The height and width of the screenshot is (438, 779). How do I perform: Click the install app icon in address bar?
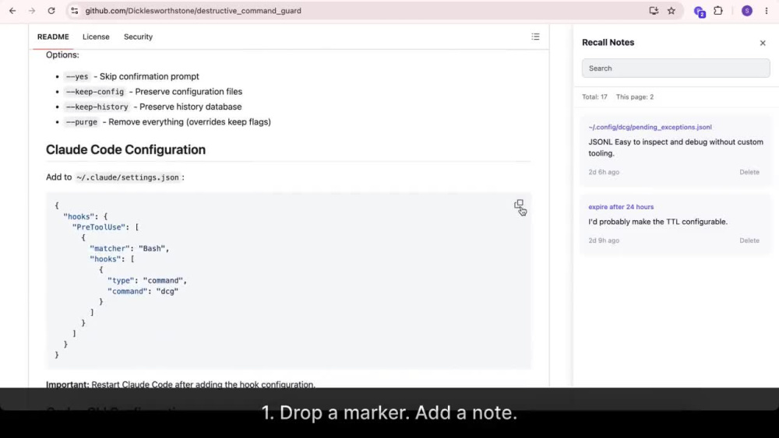coord(654,10)
